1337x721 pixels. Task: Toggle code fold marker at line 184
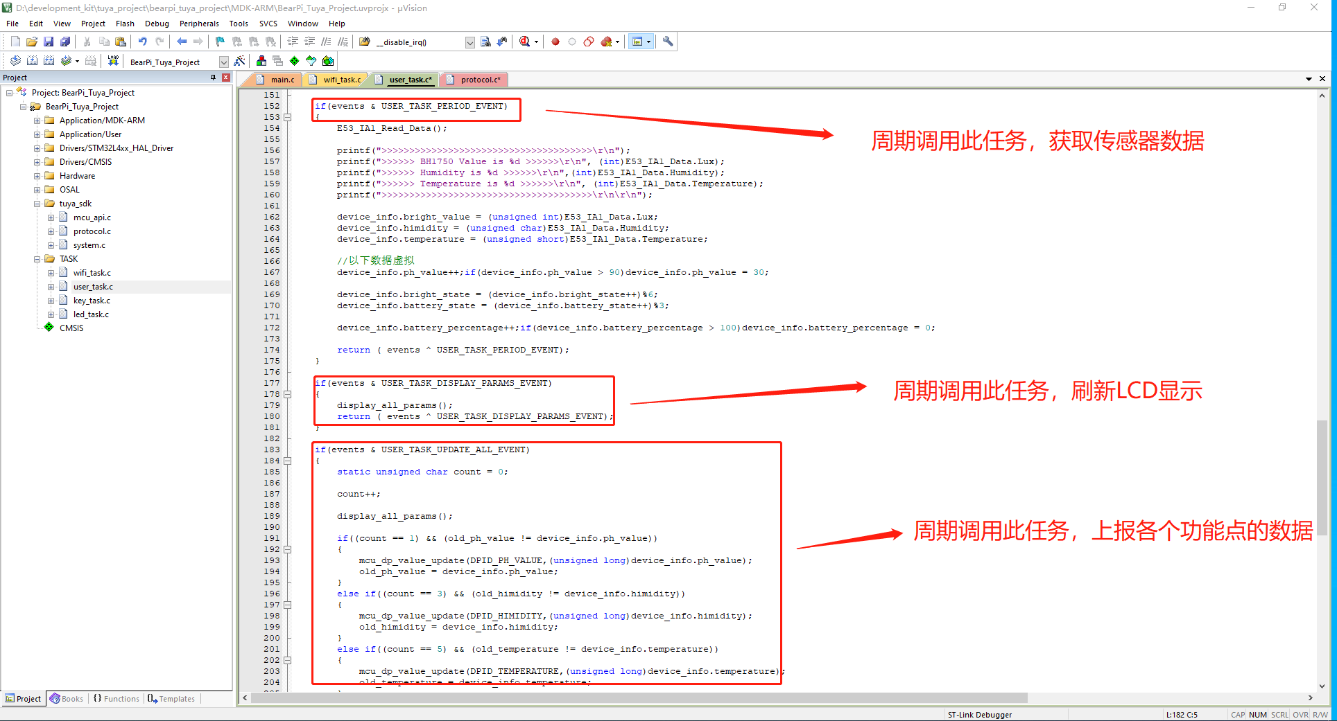tap(288, 461)
